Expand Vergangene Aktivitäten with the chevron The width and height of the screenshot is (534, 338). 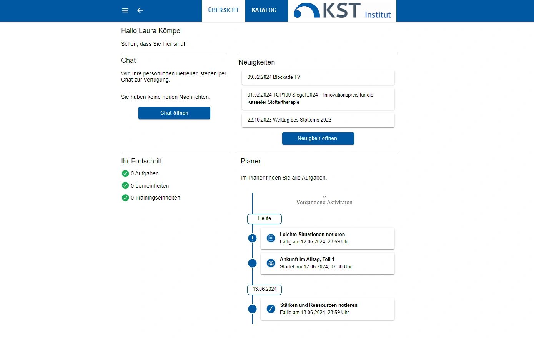[324, 197]
